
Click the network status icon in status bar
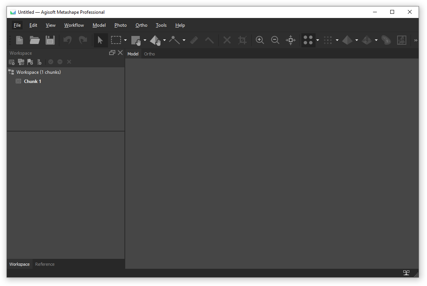coord(406,273)
